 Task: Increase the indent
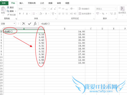(75, 14)
